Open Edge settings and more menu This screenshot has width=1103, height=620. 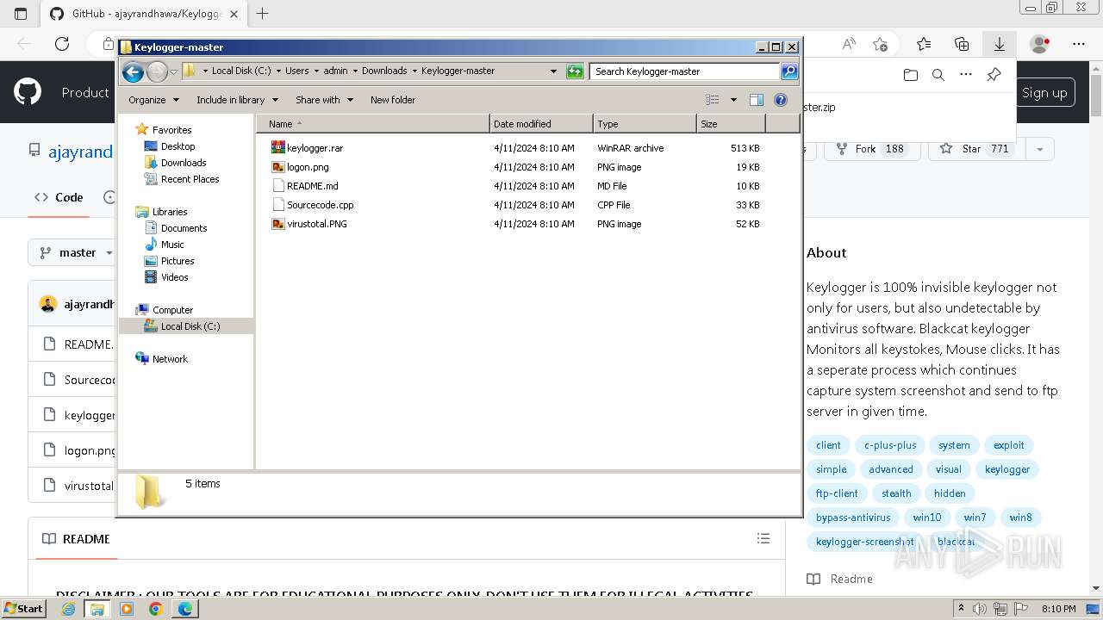tap(1079, 44)
